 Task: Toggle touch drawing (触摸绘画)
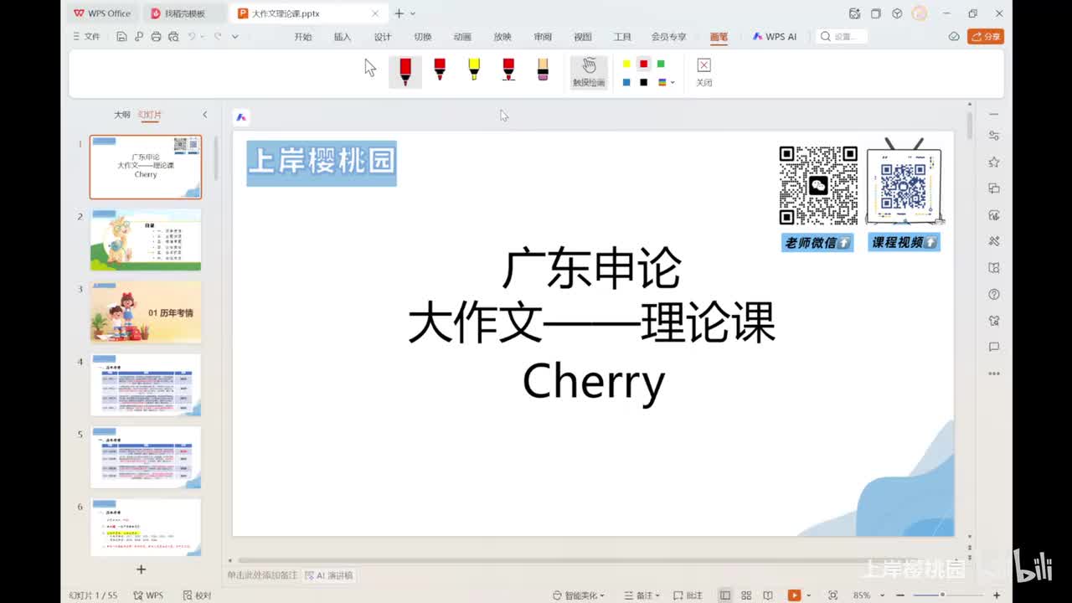(589, 72)
